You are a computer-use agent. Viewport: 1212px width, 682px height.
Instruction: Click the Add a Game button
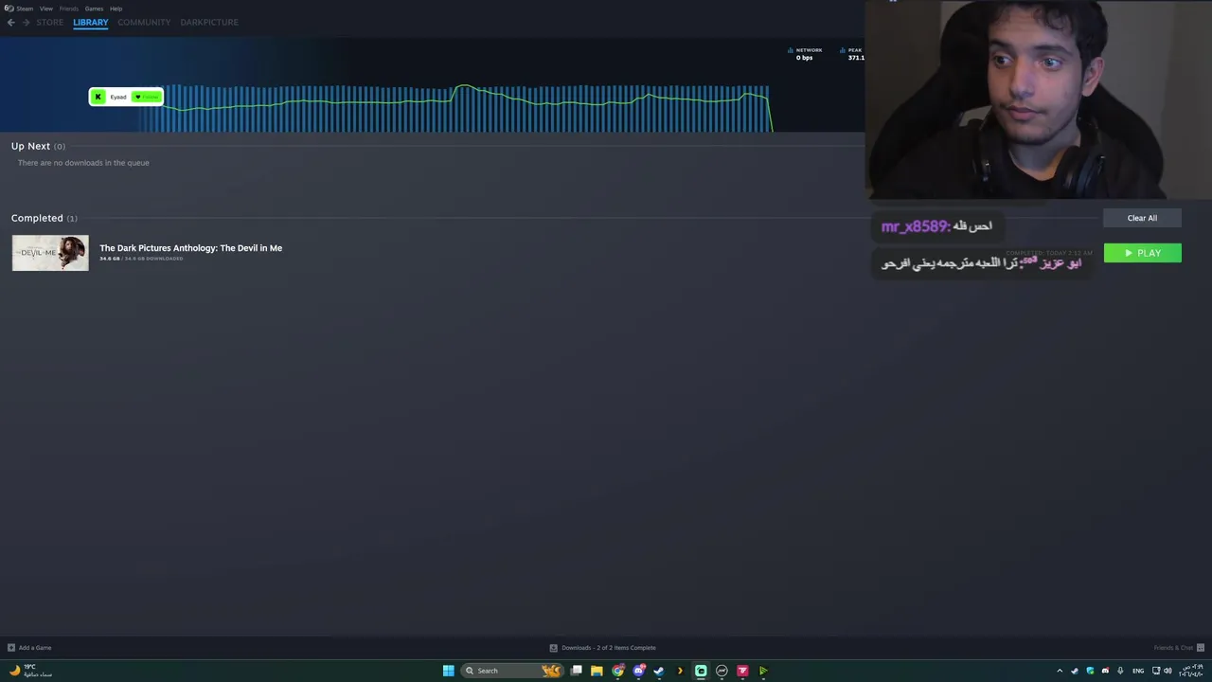coord(29,648)
